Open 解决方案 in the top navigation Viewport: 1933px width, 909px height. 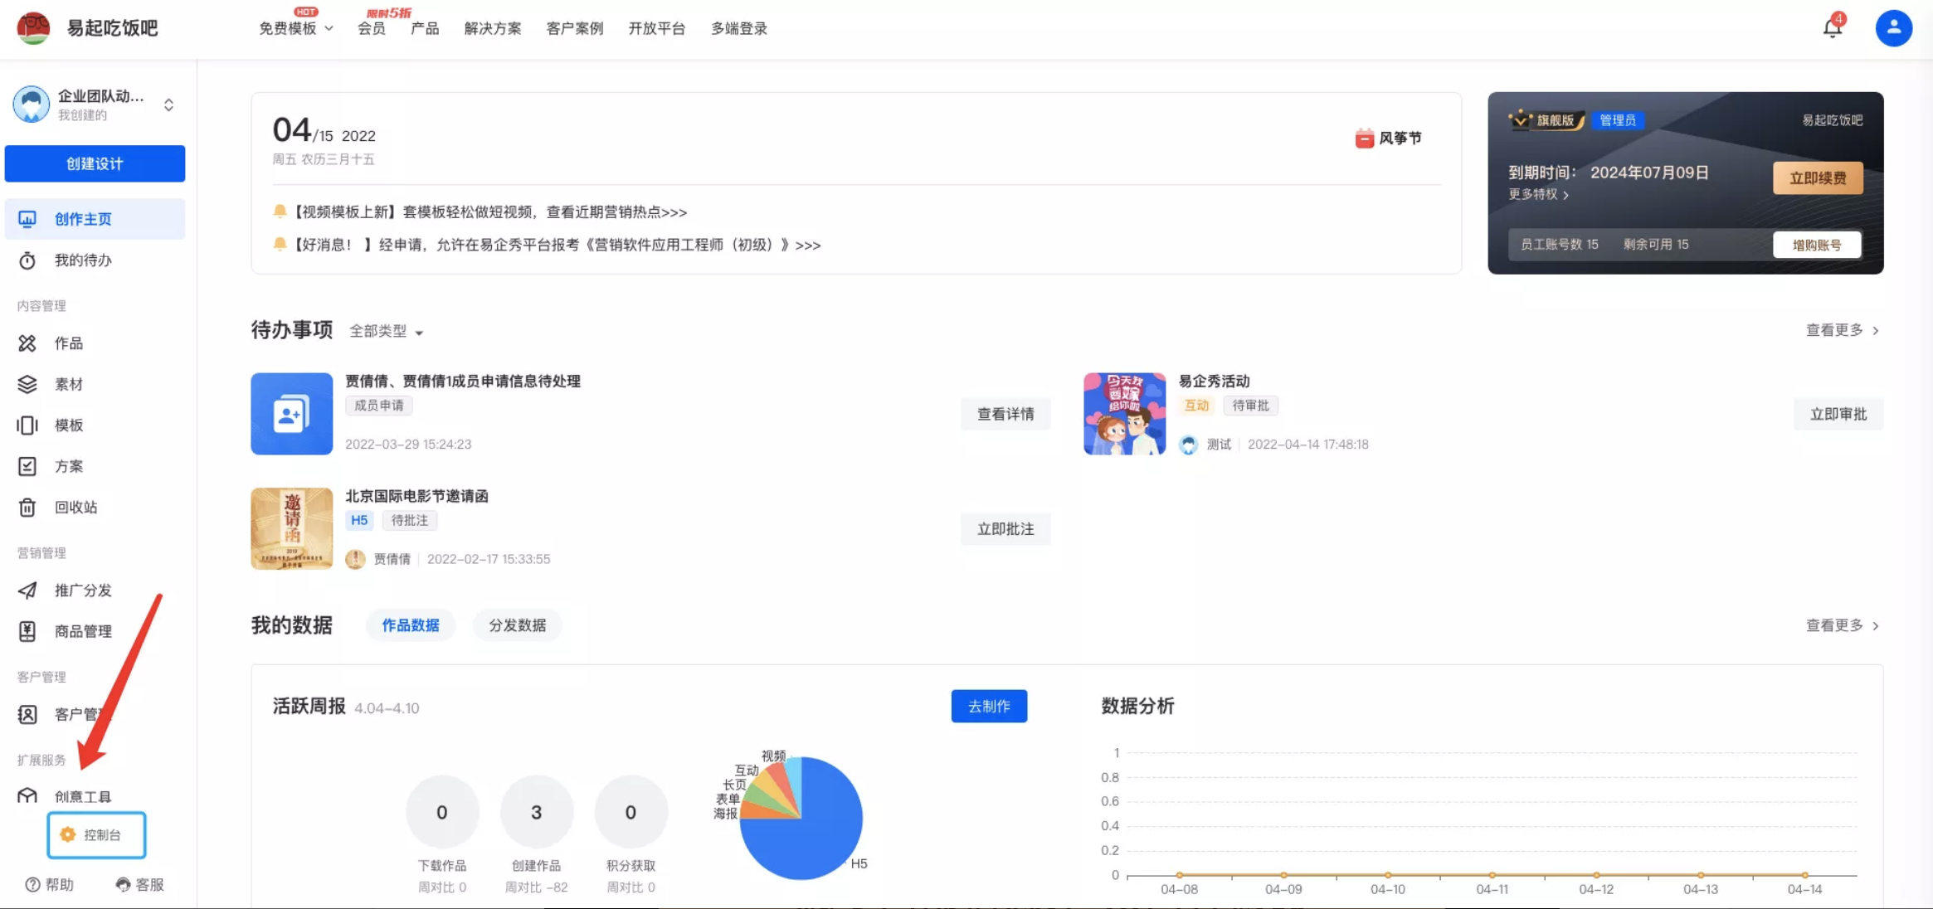click(x=493, y=28)
